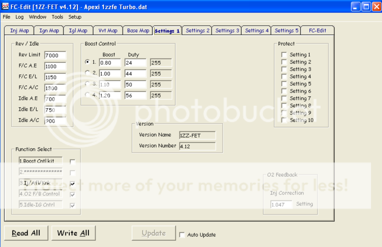Click the F/C A.E value field

click(x=55, y=66)
